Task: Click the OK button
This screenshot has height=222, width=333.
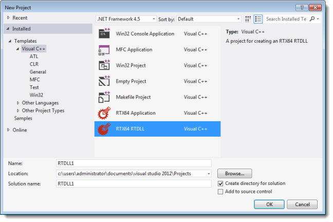Action: 269,205
